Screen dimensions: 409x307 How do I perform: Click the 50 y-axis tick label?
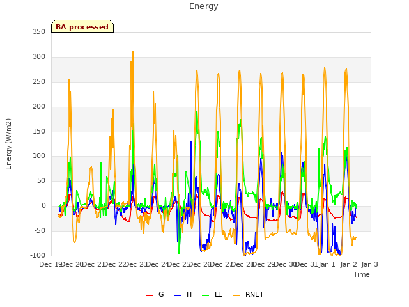point(41,180)
